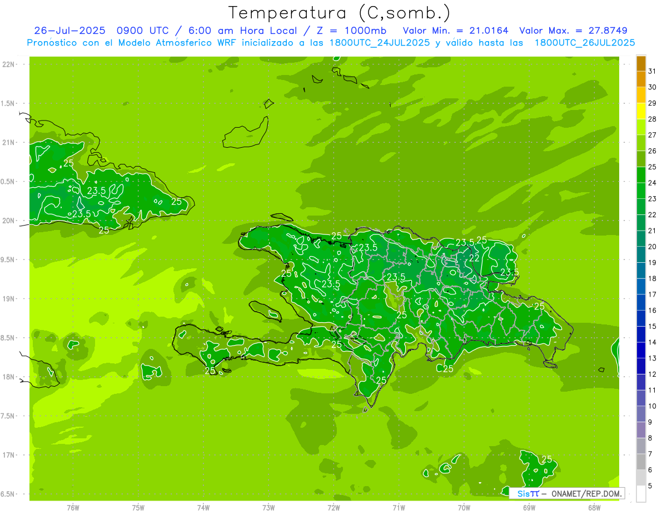Click colorbar value "15"
This screenshot has height=515, width=667.
point(653,327)
